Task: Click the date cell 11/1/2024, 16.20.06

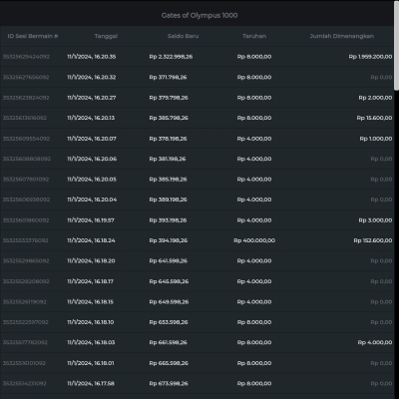Action: [x=92, y=159]
